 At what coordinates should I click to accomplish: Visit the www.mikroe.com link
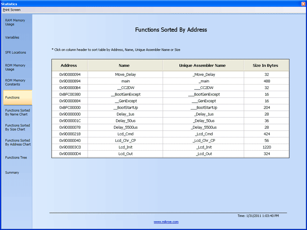point(166,222)
